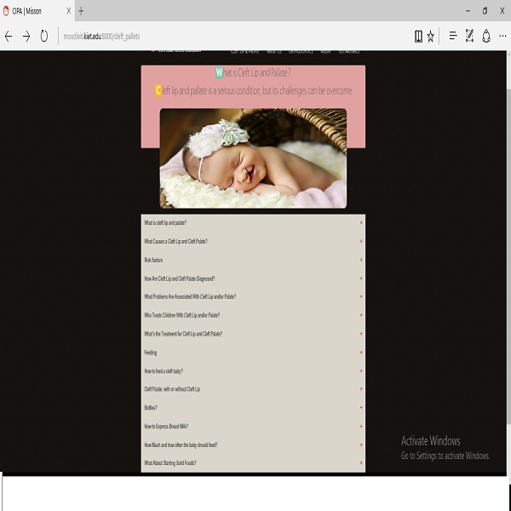Expand 'What Problems Are Associated With Cleft Lip' row

pyautogui.click(x=253, y=296)
